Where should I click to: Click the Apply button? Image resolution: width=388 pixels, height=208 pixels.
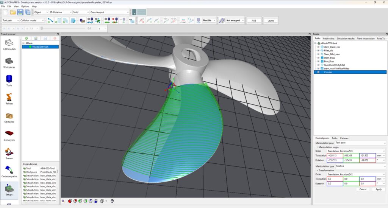coord(379,189)
